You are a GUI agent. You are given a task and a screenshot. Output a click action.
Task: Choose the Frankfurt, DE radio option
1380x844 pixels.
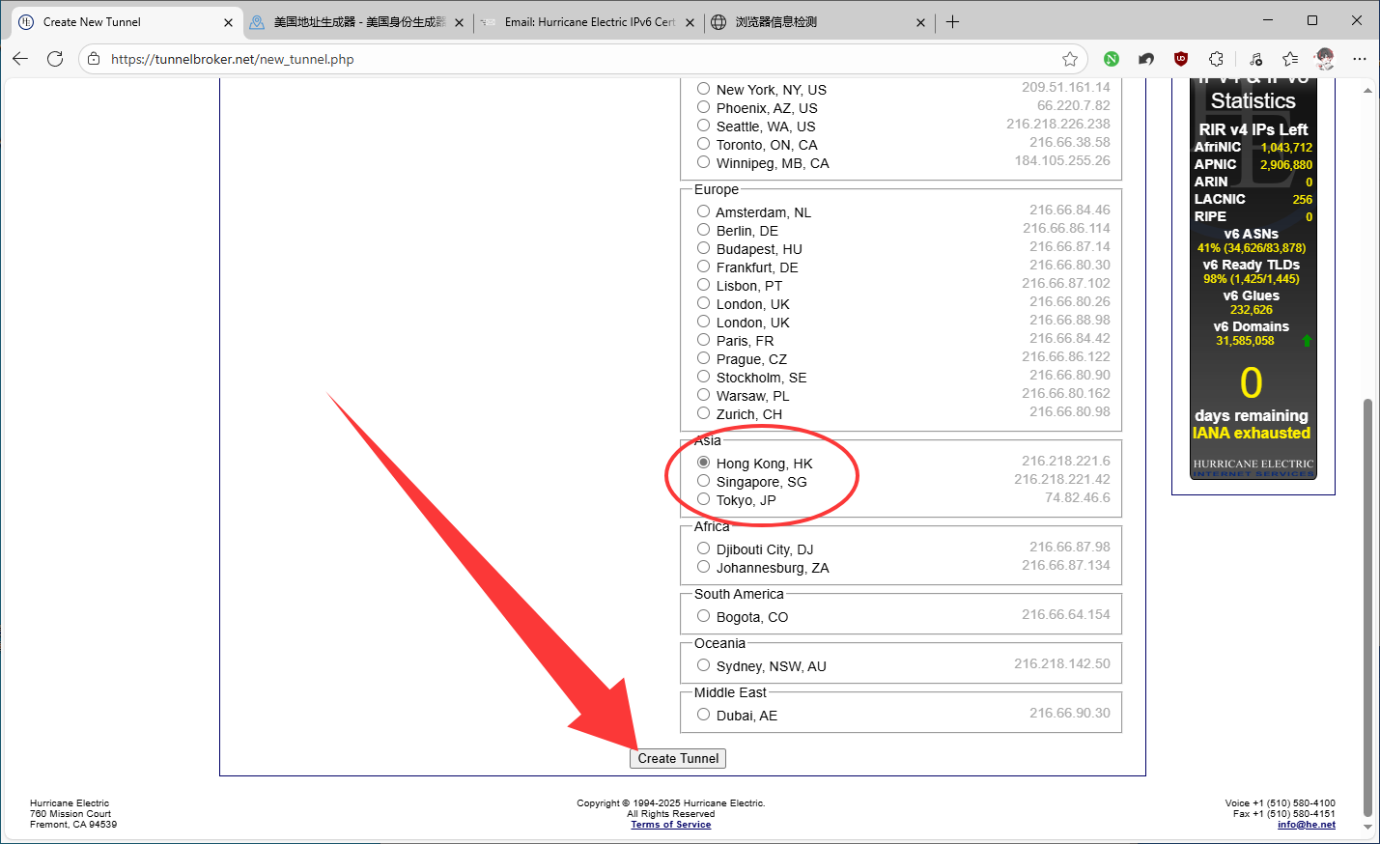tap(703, 267)
